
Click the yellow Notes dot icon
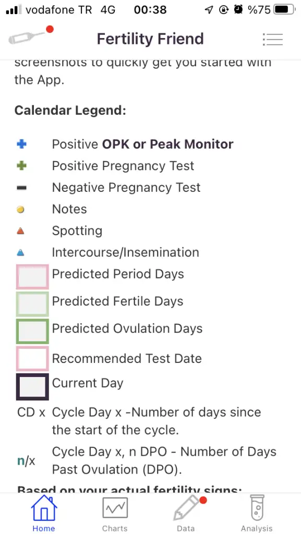pos(20,210)
